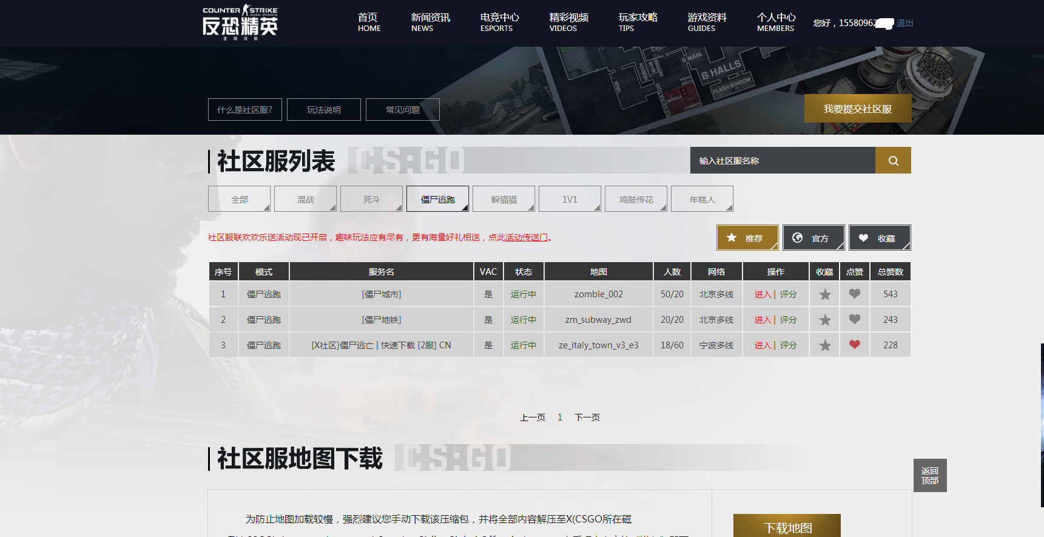Click the search magnifier icon
The width and height of the screenshot is (1044, 537).
(x=893, y=160)
